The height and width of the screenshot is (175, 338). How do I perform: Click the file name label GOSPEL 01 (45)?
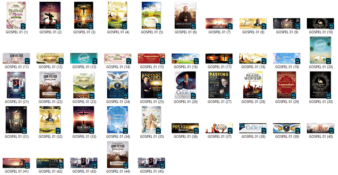[152, 171]
